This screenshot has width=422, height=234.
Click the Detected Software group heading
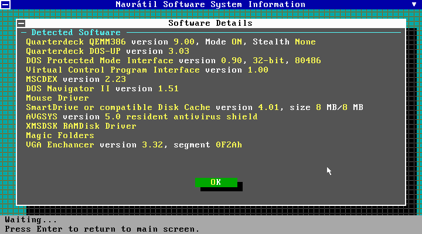76,33
